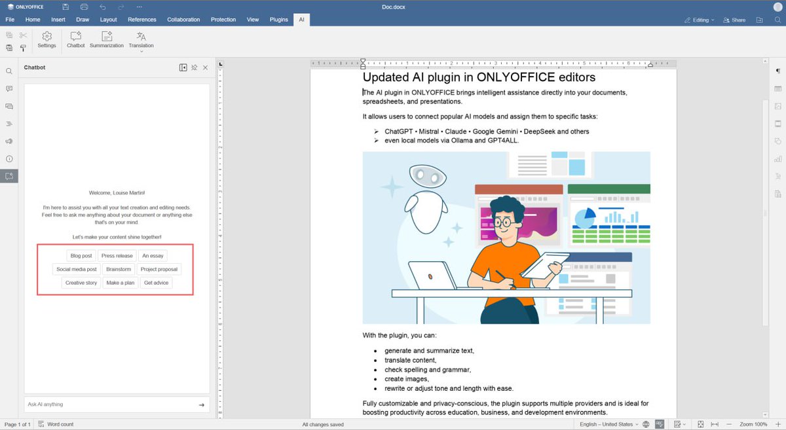The width and height of the screenshot is (786, 430).
Task: Switch to the Draw tab
Action: click(x=83, y=20)
